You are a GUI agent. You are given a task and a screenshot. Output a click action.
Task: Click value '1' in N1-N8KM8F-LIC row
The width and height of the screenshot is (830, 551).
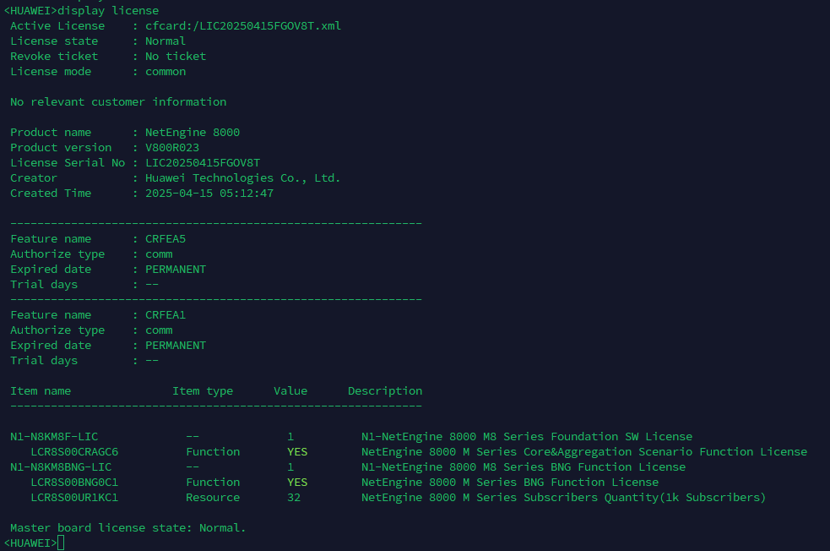(290, 437)
